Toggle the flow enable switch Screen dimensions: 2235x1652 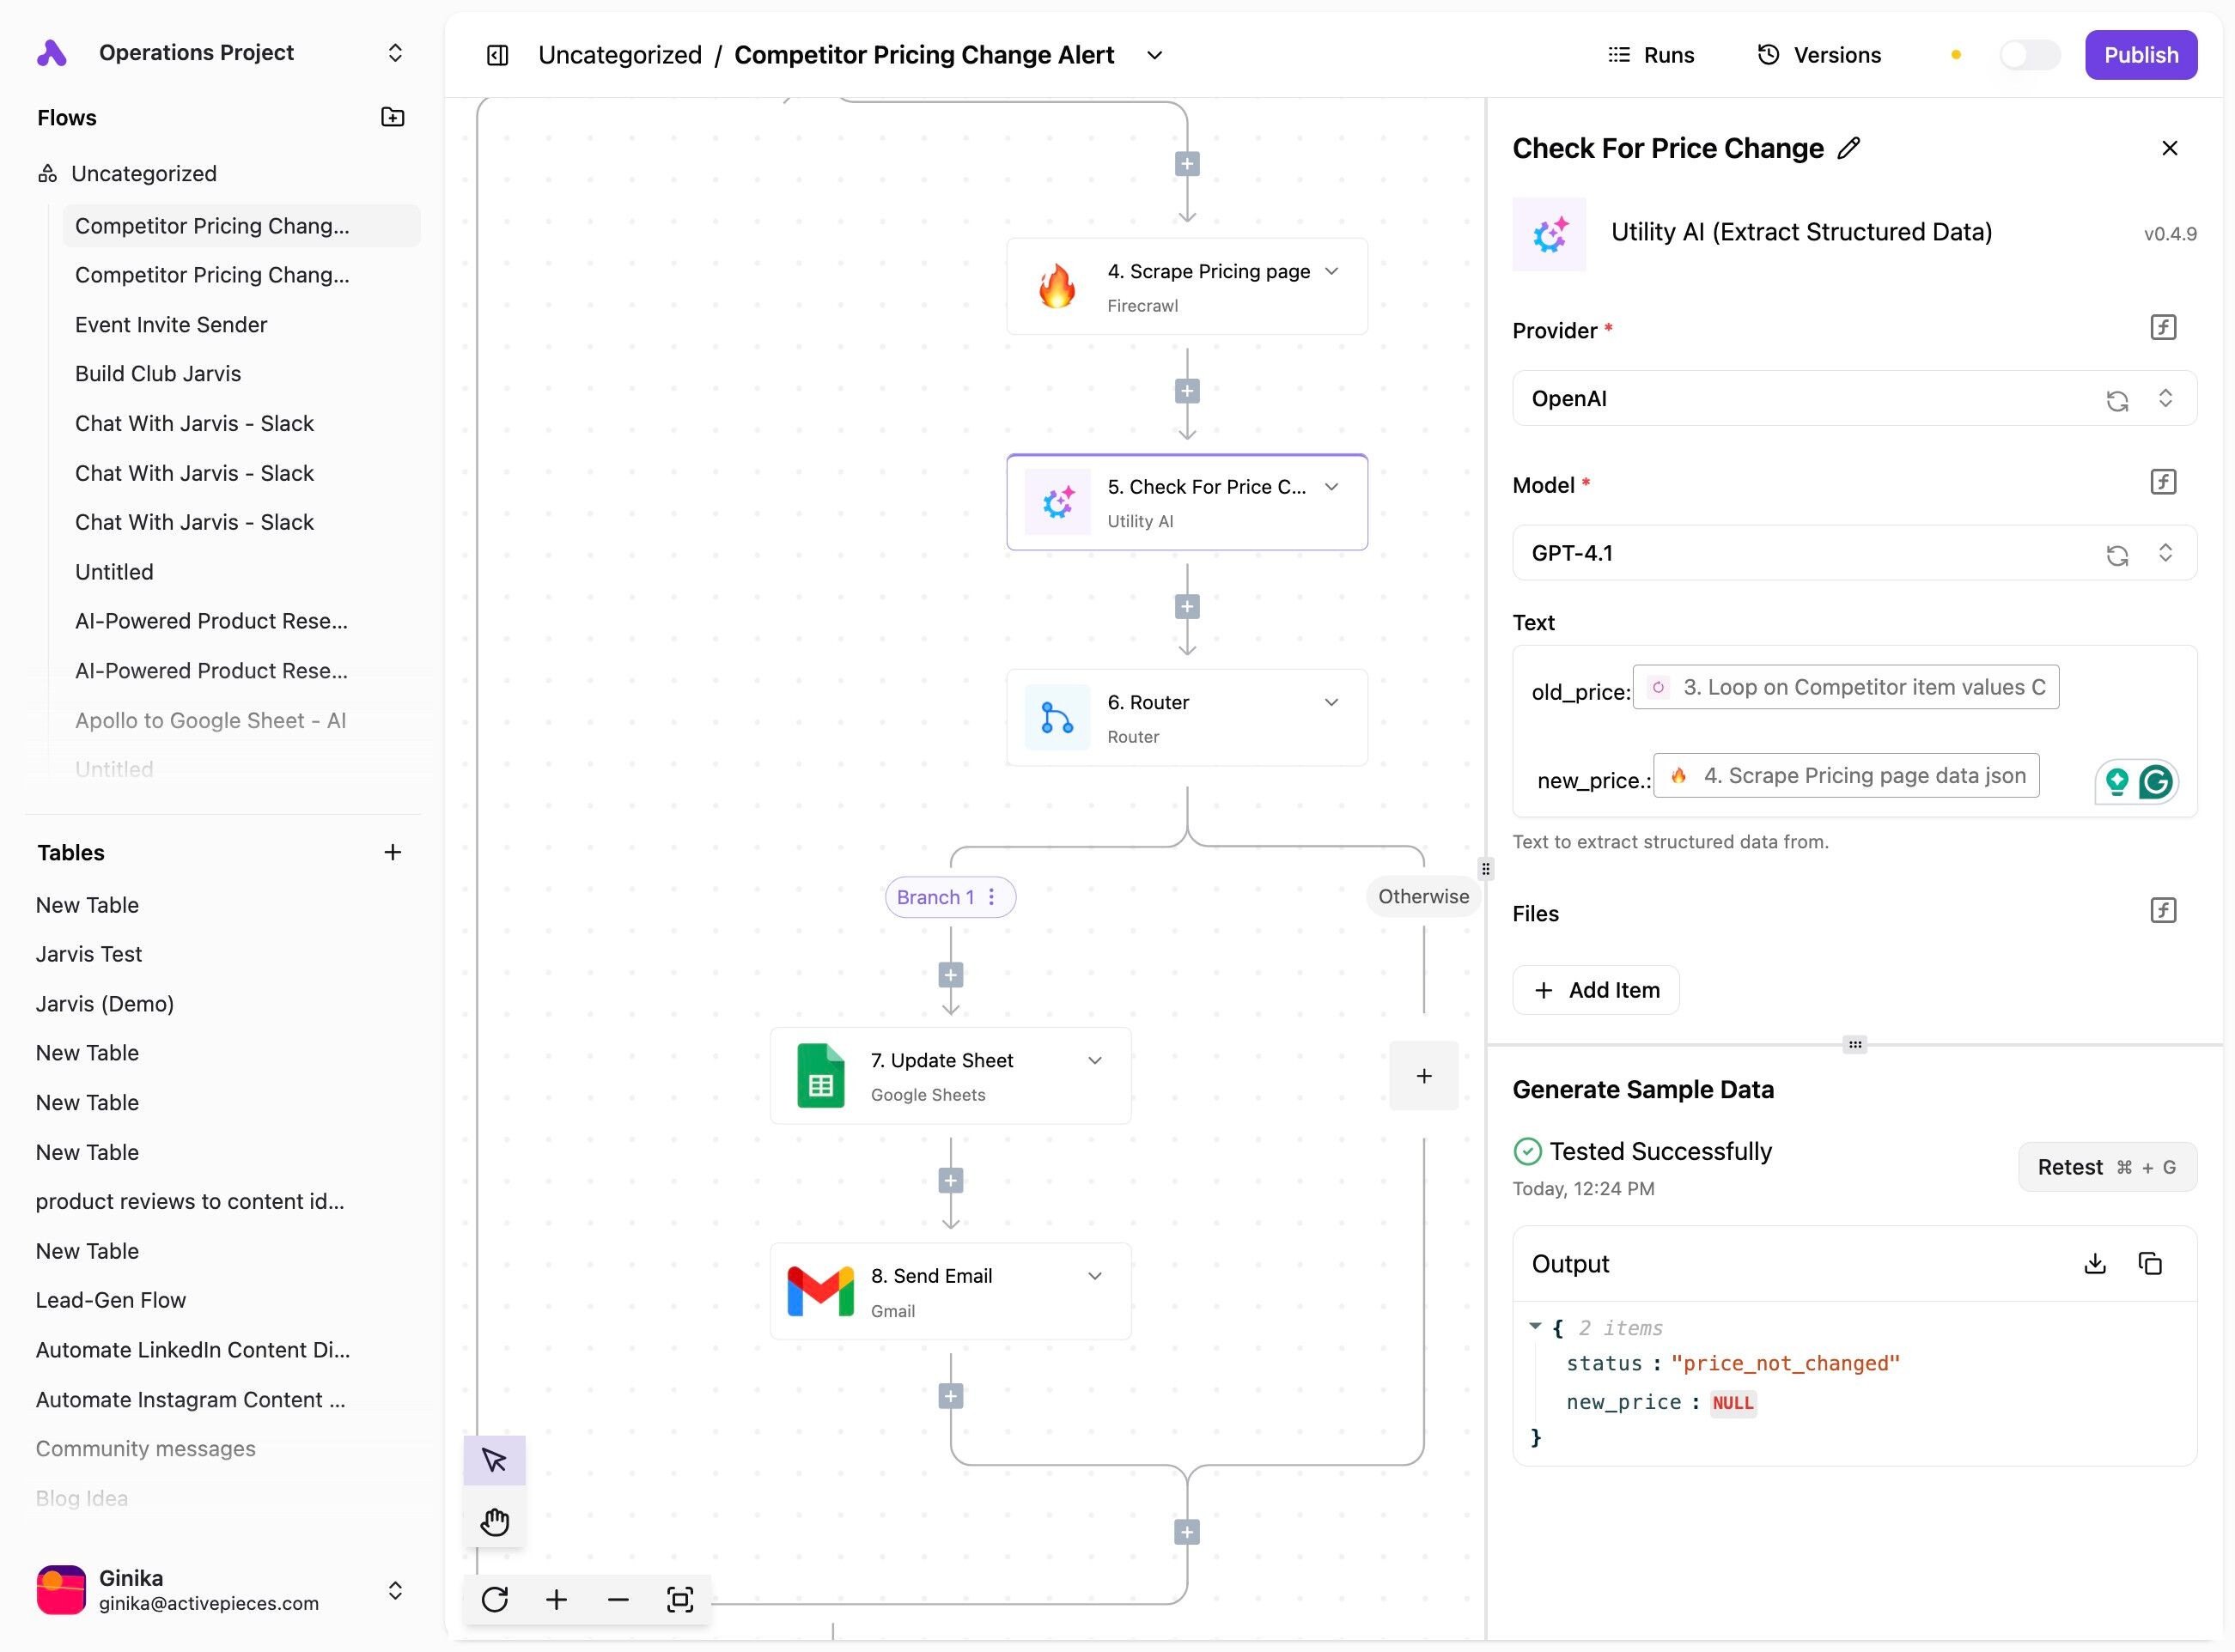[x=2029, y=55]
